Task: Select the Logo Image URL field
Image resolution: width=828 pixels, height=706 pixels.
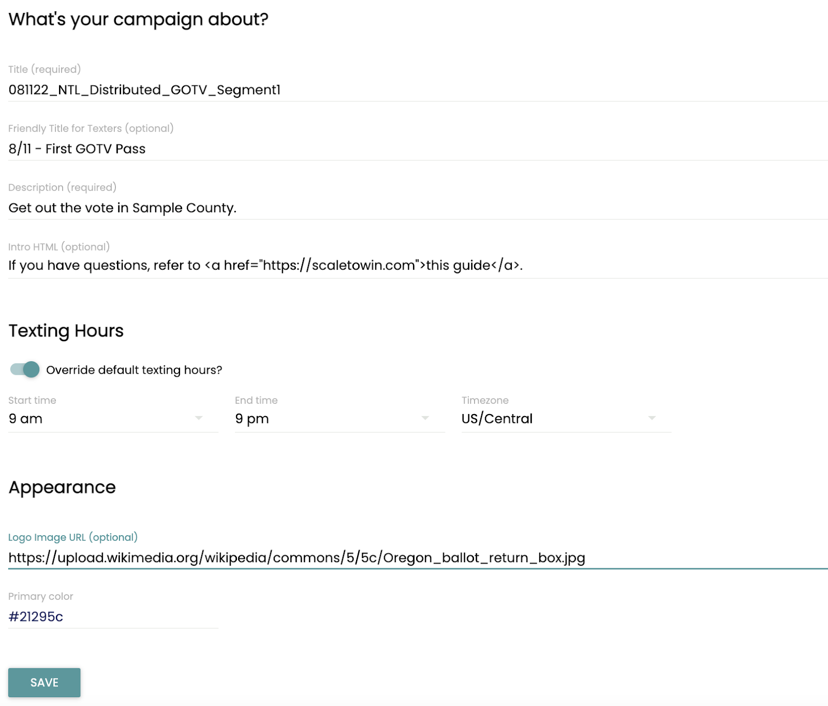Action: 418,558
